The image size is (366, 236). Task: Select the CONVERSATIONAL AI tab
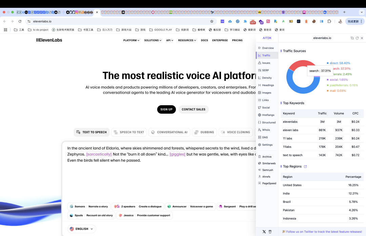tap(169, 132)
